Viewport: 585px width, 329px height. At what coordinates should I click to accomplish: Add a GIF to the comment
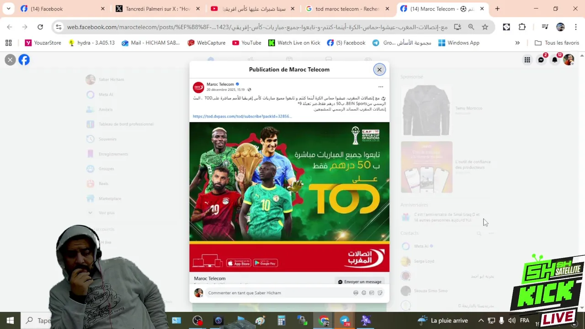pyautogui.click(x=372, y=293)
